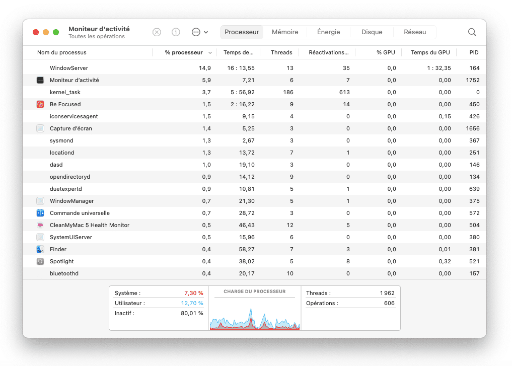The image size is (512, 366).
Task: Open the Disque tab
Action: pyautogui.click(x=372, y=32)
